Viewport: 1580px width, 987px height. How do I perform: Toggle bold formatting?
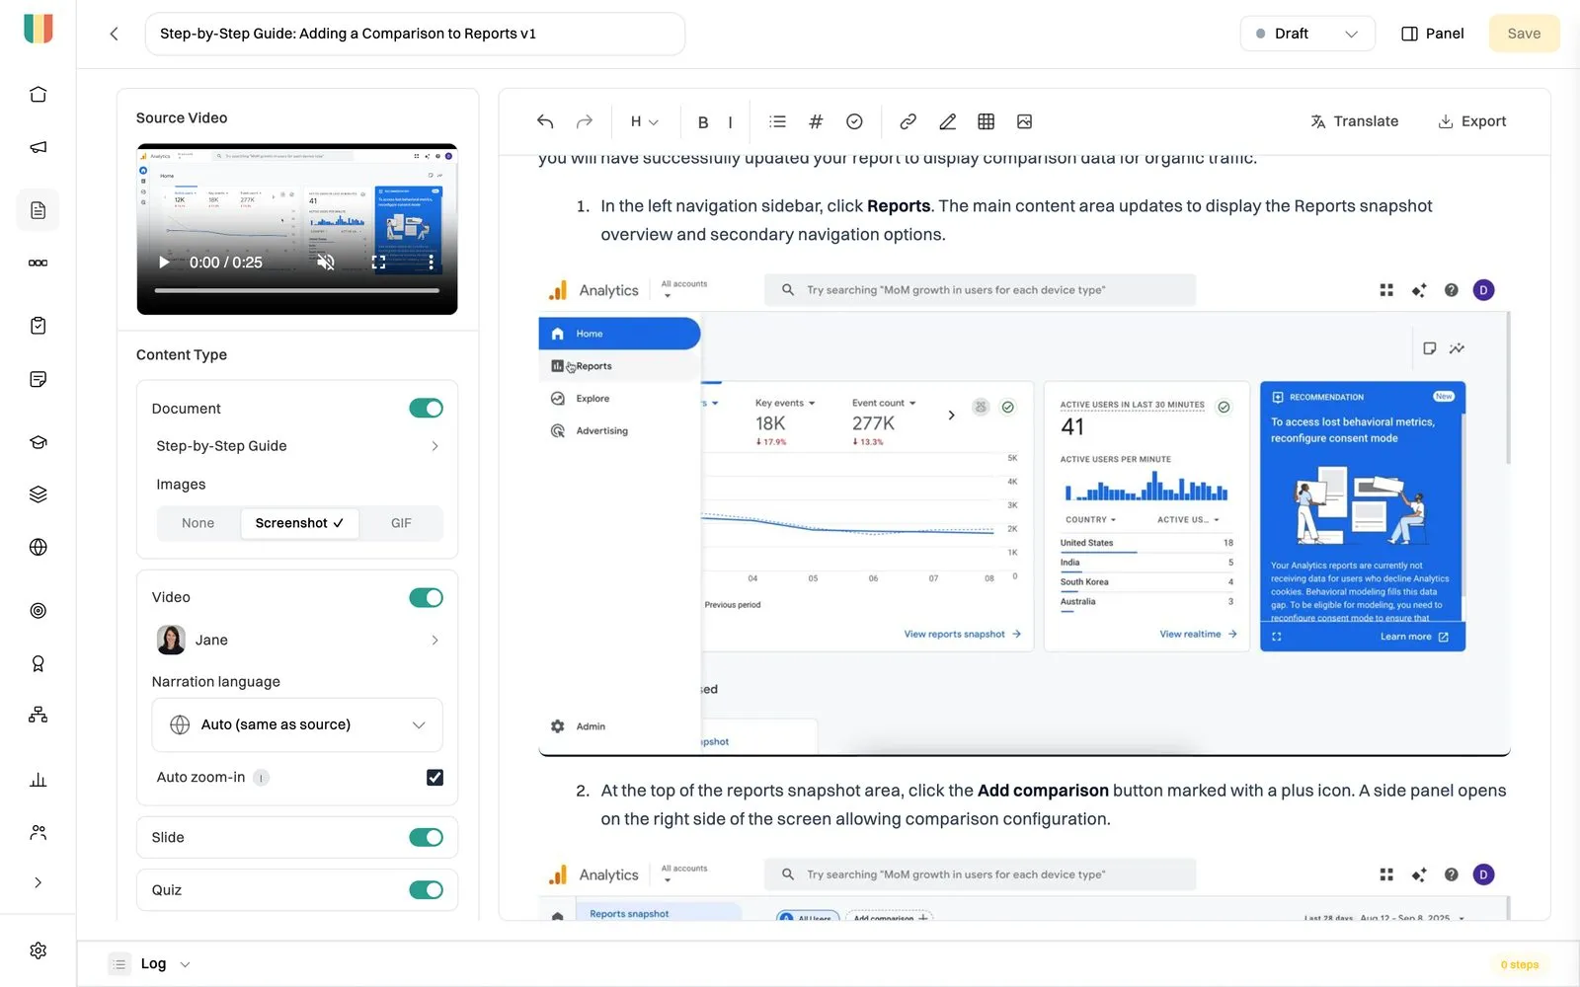(703, 122)
